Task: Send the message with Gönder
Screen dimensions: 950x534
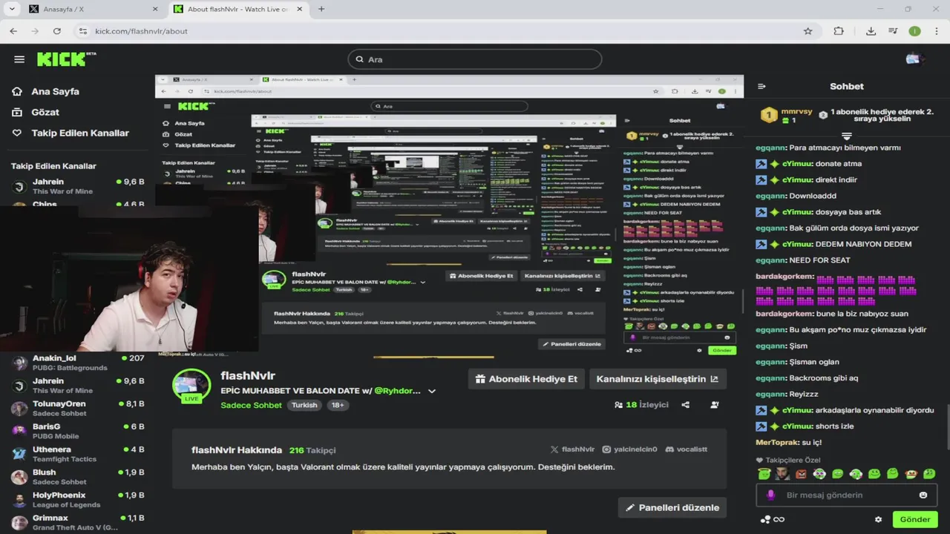Action: tap(914, 519)
